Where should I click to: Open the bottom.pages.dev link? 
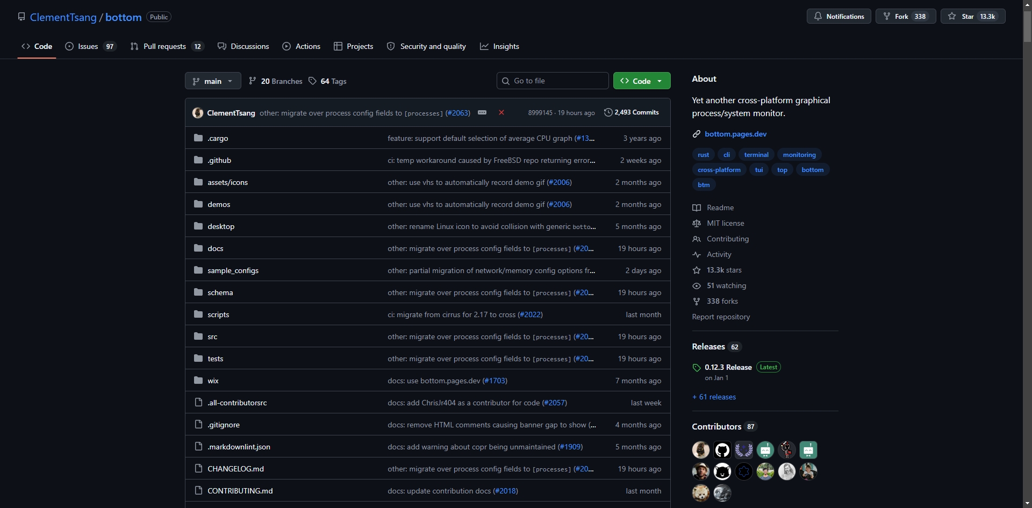736,134
